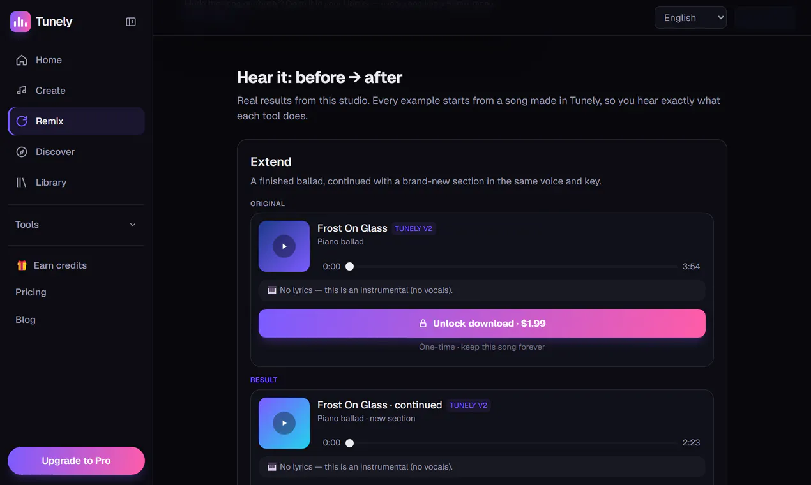Click piano icon in continued track lyrics note
The width and height of the screenshot is (811, 485).
click(272, 467)
